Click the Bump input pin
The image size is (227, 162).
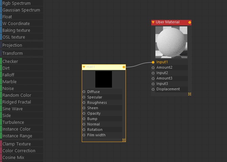point(84,119)
